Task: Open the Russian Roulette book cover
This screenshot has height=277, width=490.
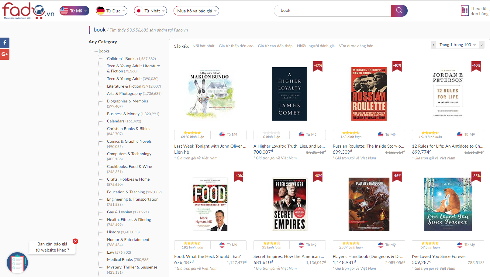Action: [369, 94]
